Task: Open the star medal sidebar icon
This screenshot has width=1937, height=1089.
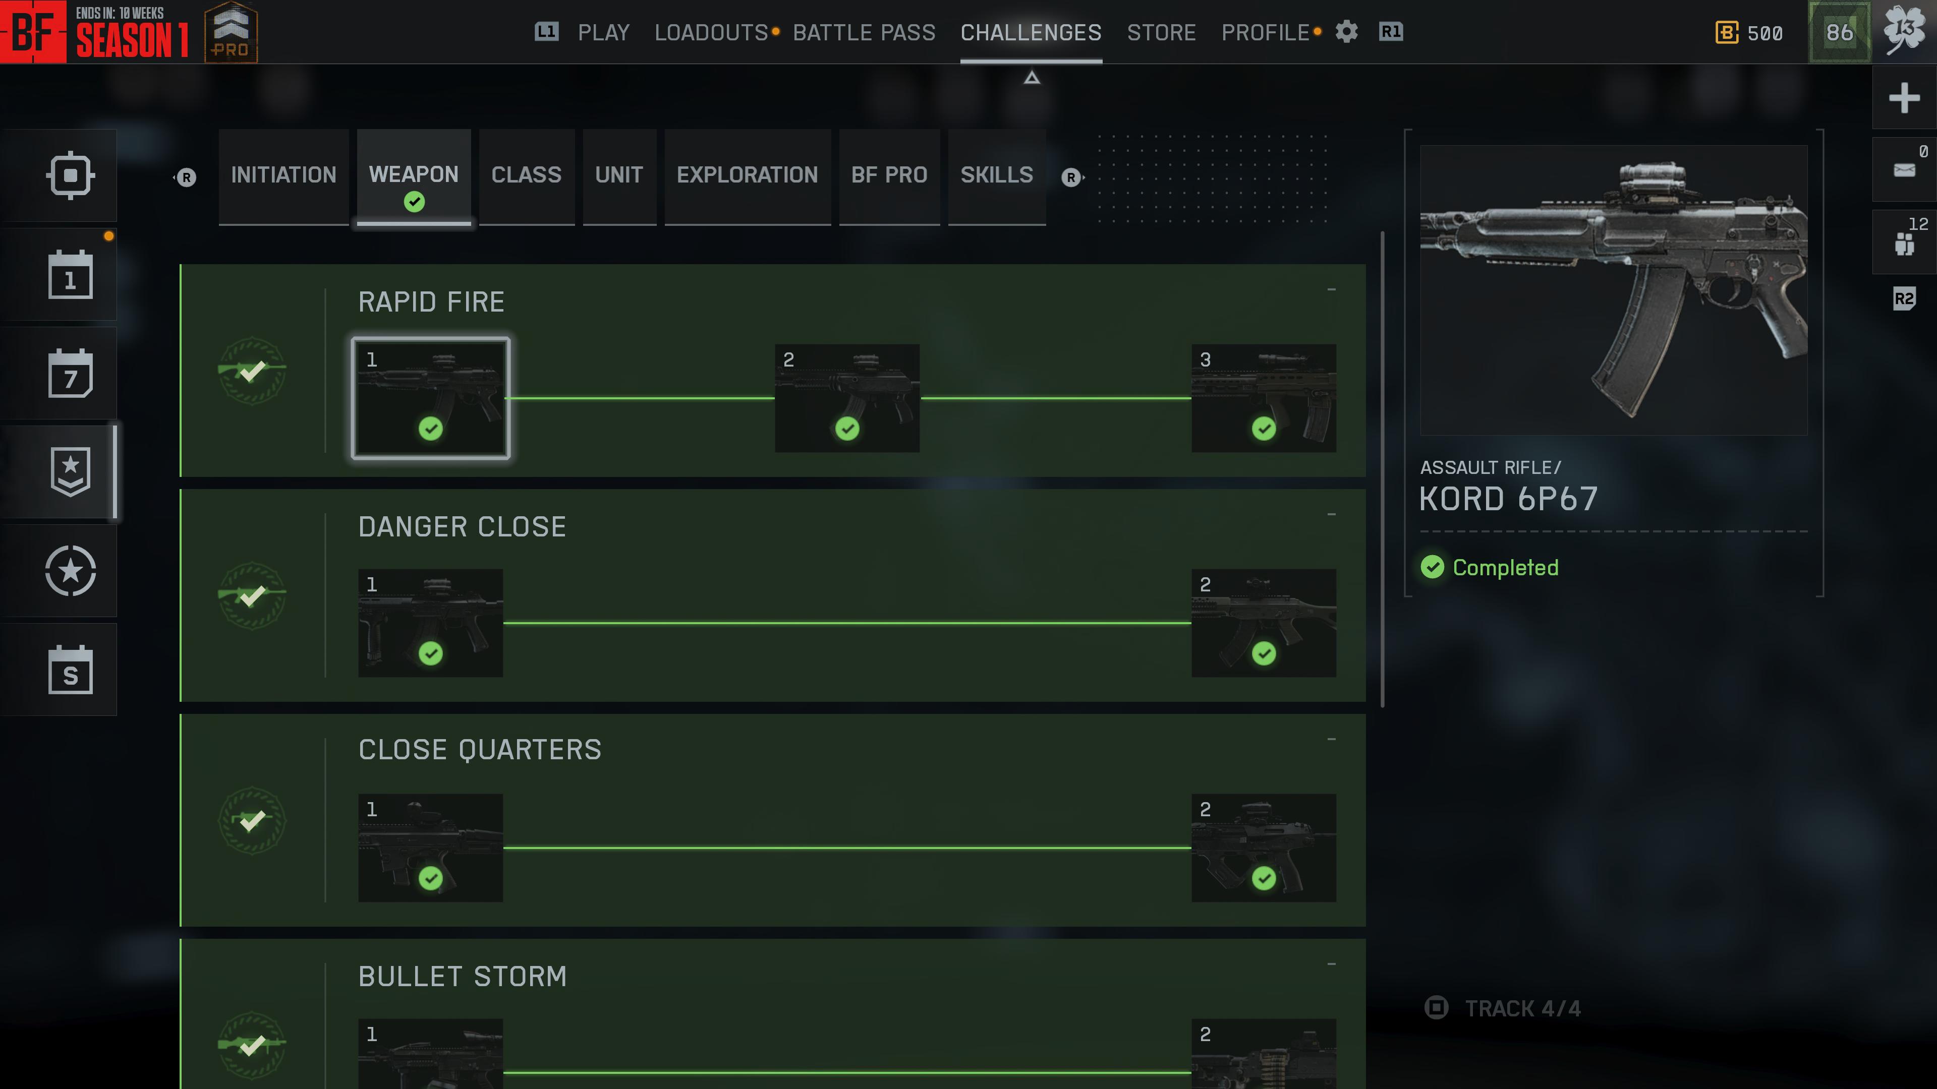Action: 70,570
